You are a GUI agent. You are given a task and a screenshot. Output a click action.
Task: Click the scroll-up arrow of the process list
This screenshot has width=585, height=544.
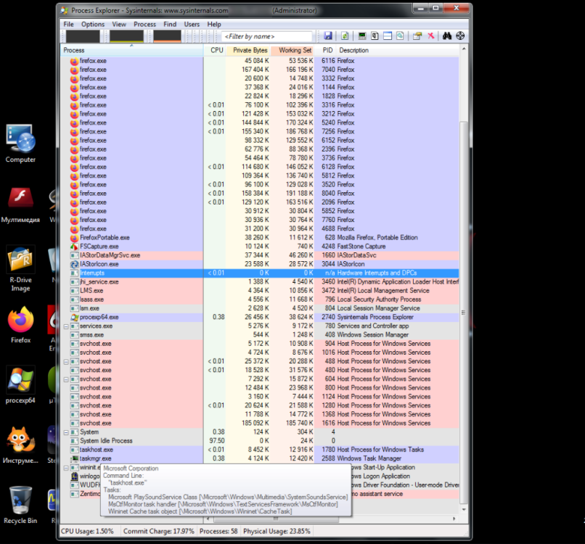[x=464, y=49]
